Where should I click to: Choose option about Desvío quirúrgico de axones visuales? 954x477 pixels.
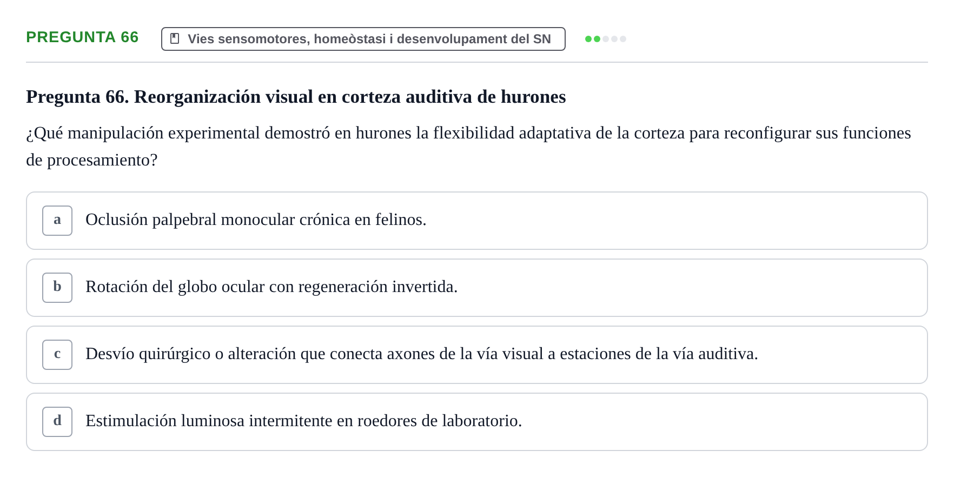[477, 355]
